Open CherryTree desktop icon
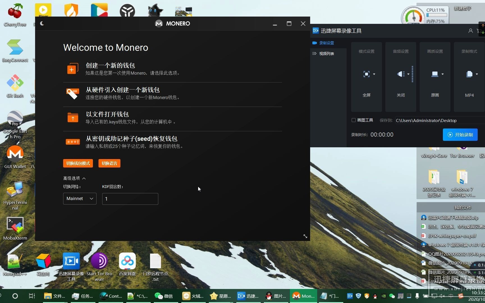This screenshot has height=303, width=485. click(x=15, y=15)
